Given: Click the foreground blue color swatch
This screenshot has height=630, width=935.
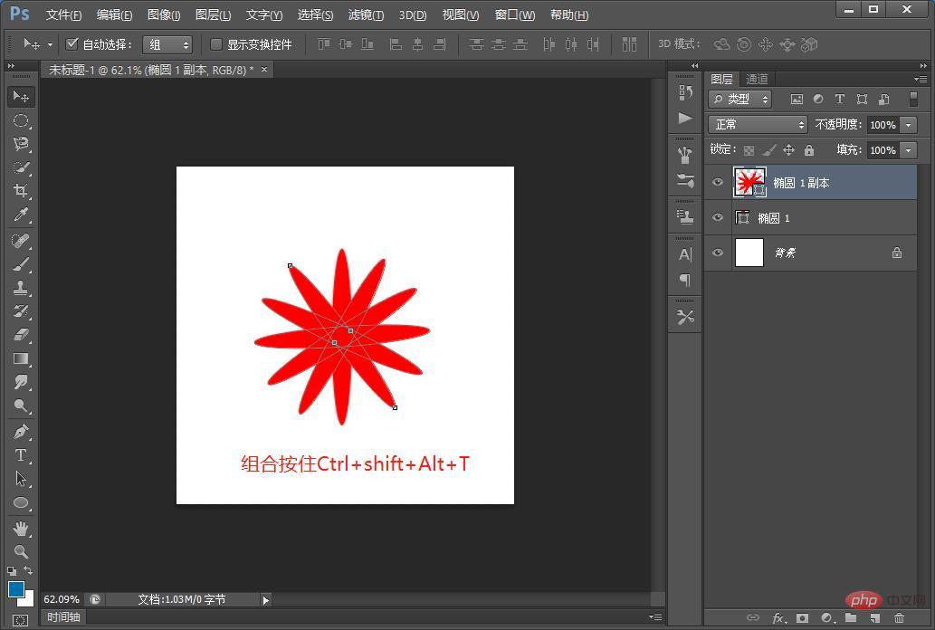Looking at the screenshot, I should 16,589.
